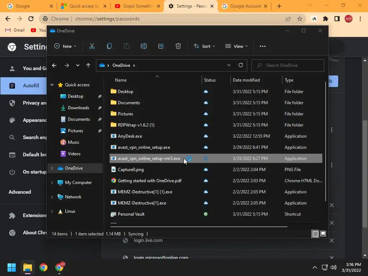Expand the My Computer tree node
The image size is (368, 276).
(52, 183)
